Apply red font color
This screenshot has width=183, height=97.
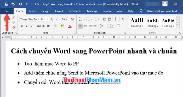pos(70,26)
